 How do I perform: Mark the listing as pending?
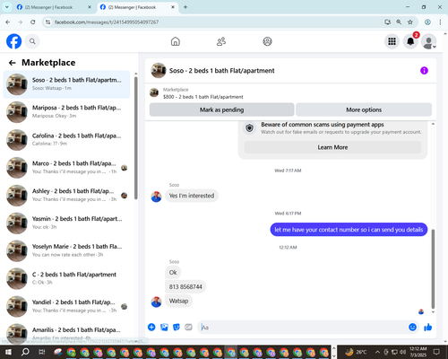click(221, 109)
